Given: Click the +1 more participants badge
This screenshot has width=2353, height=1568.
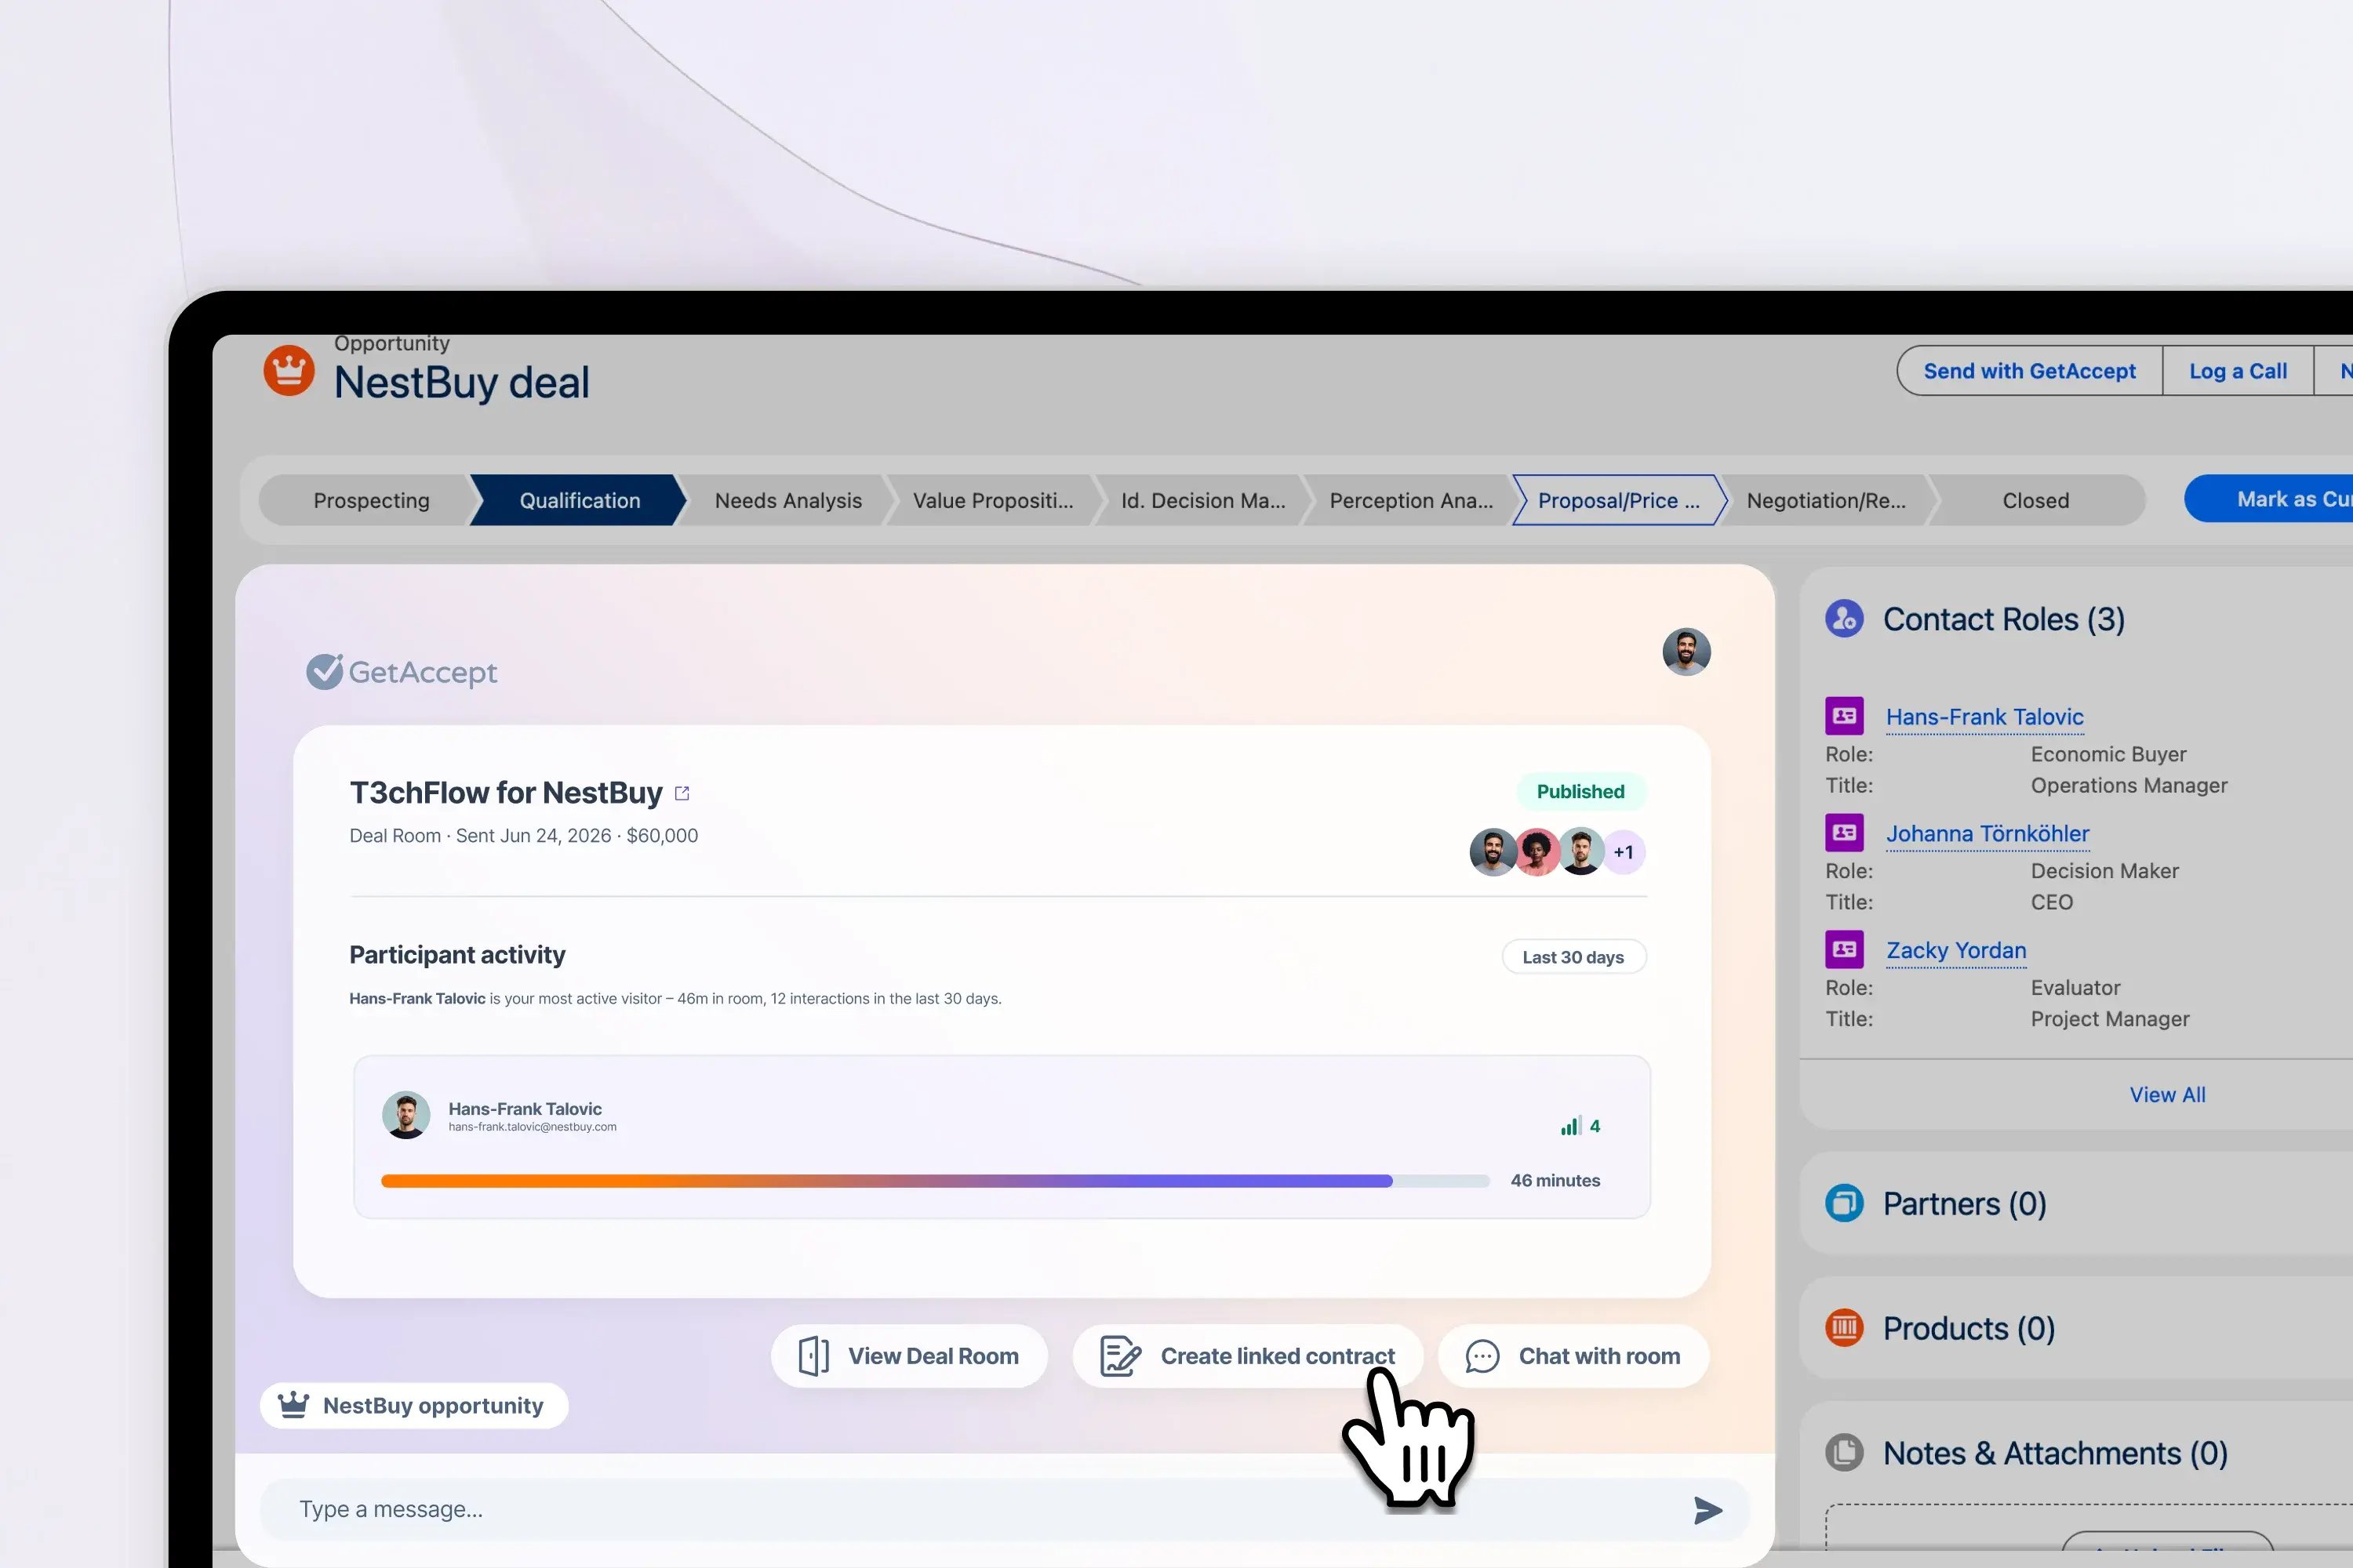Looking at the screenshot, I should (x=1624, y=852).
